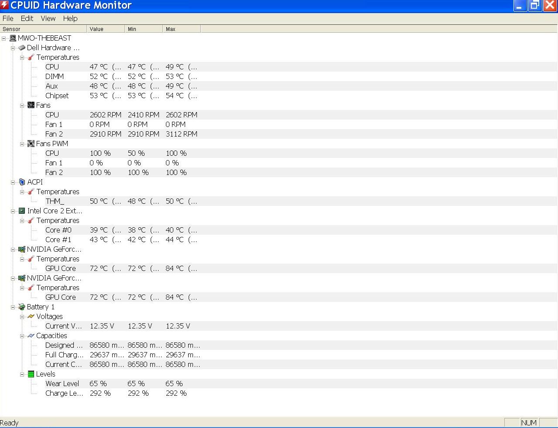This screenshot has height=428, width=558.
Task: Click thermometer icon under second NVIDIA GeForce
Action: click(x=31, y=288)
